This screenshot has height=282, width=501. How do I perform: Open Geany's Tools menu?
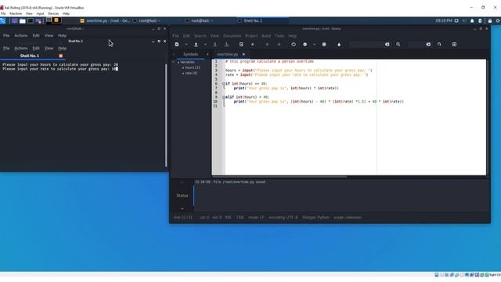tap(279, 36)
